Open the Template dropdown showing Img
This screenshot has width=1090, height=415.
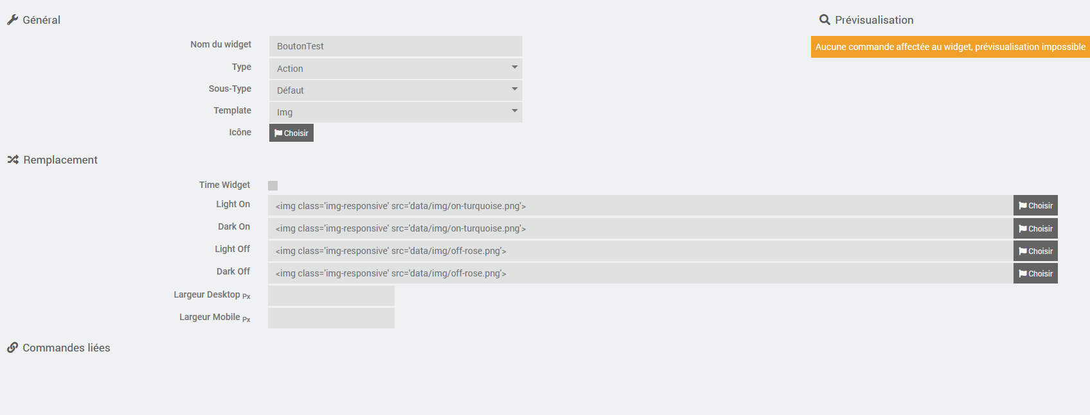[x=395, y=112]
